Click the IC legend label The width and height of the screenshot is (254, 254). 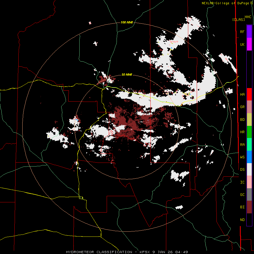pyautogui.click(x=242, y=182)
